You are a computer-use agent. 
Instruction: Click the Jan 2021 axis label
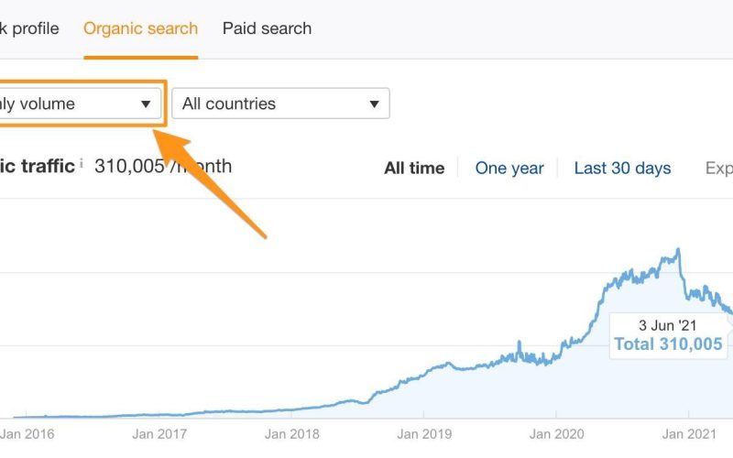(x=689, y=434)
